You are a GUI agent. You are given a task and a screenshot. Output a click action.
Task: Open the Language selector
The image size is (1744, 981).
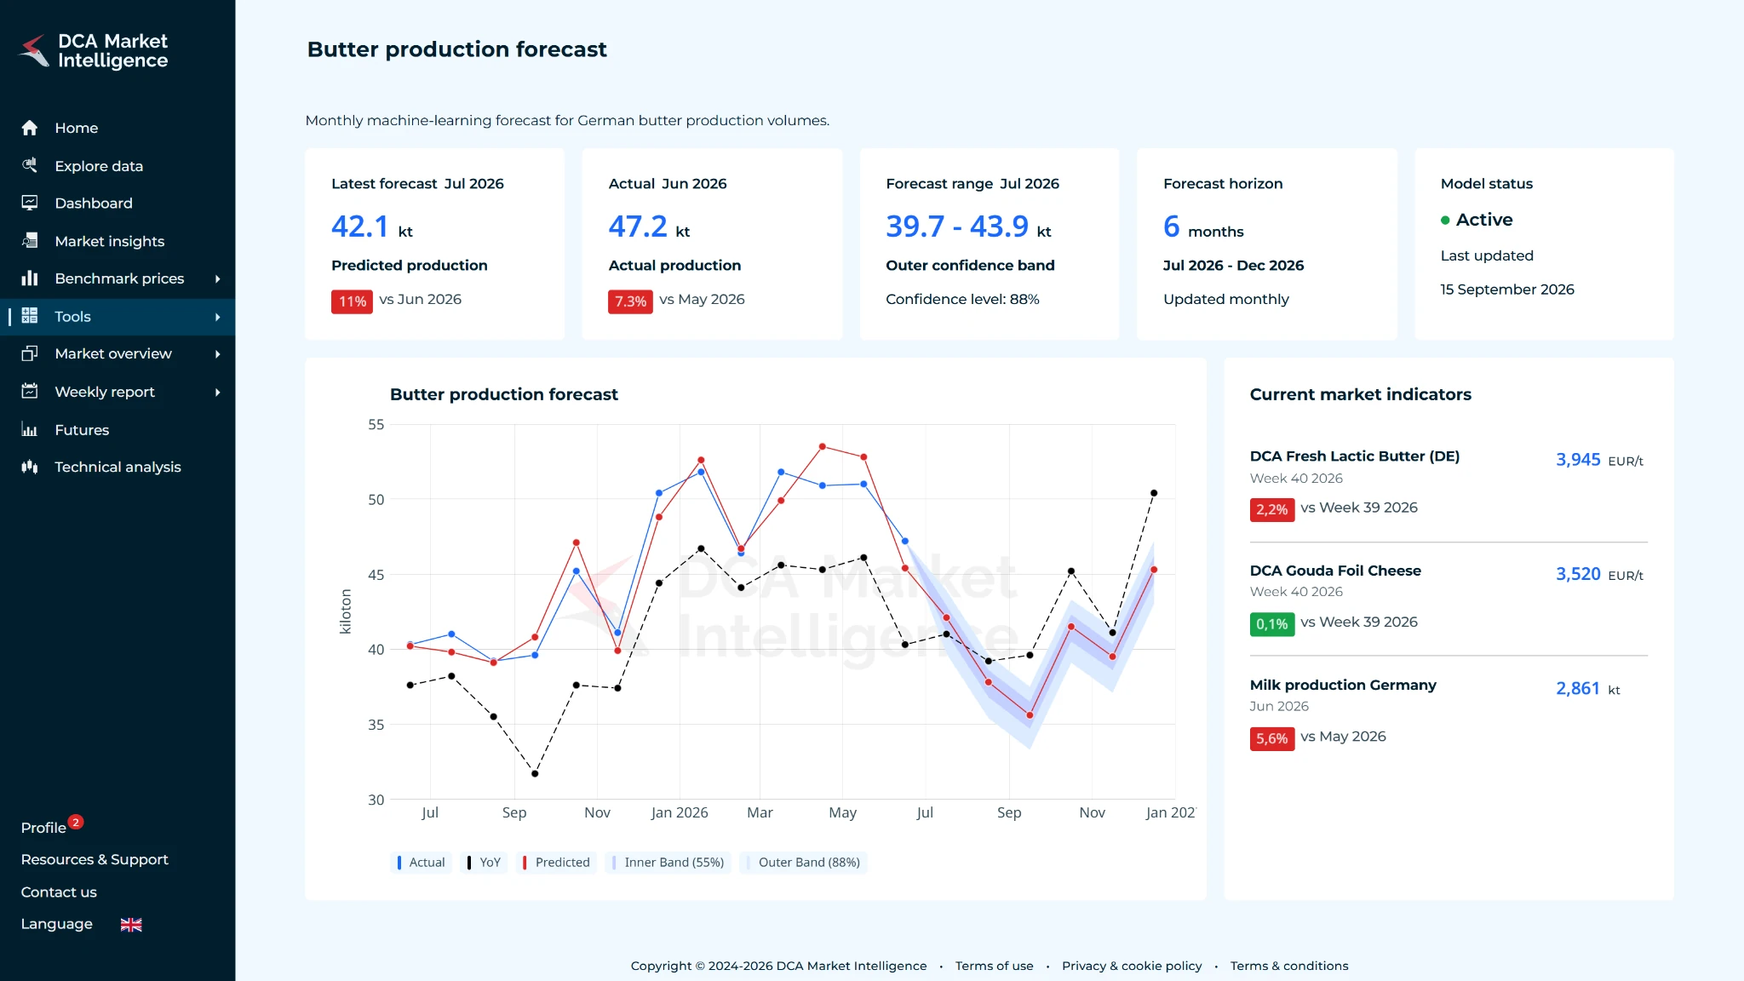click(82, 924)
